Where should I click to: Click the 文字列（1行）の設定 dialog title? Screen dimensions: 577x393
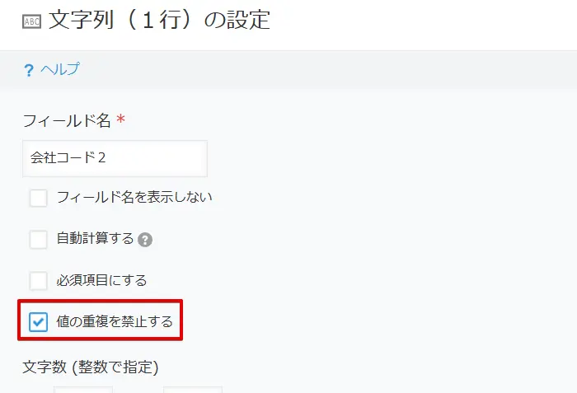(x=159, y=20)
